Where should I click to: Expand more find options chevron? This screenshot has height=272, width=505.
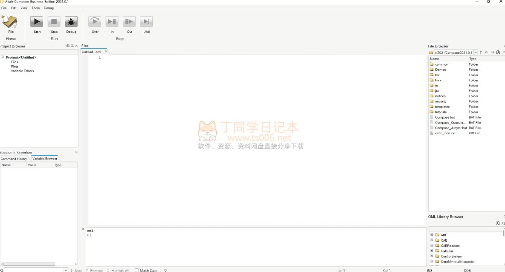165,270
